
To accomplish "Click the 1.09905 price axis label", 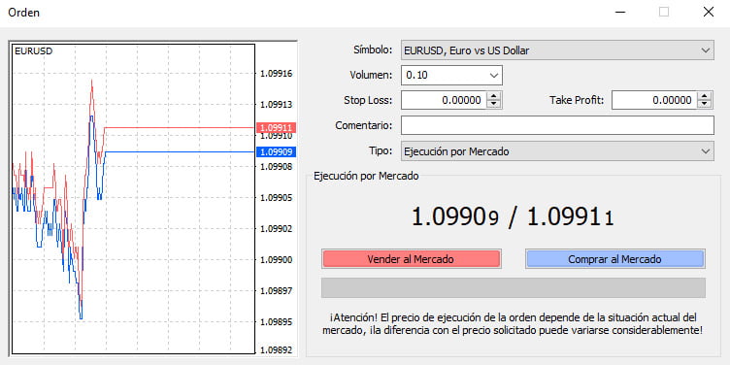I will 276,198.
